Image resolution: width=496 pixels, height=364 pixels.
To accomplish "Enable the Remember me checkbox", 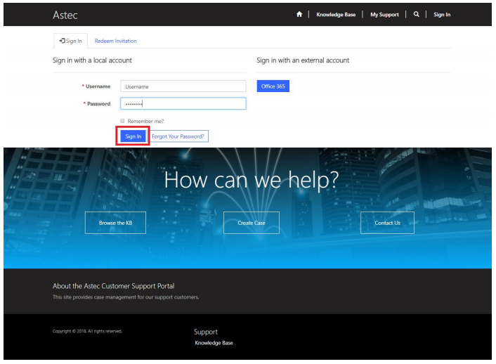I will (122, 121).
